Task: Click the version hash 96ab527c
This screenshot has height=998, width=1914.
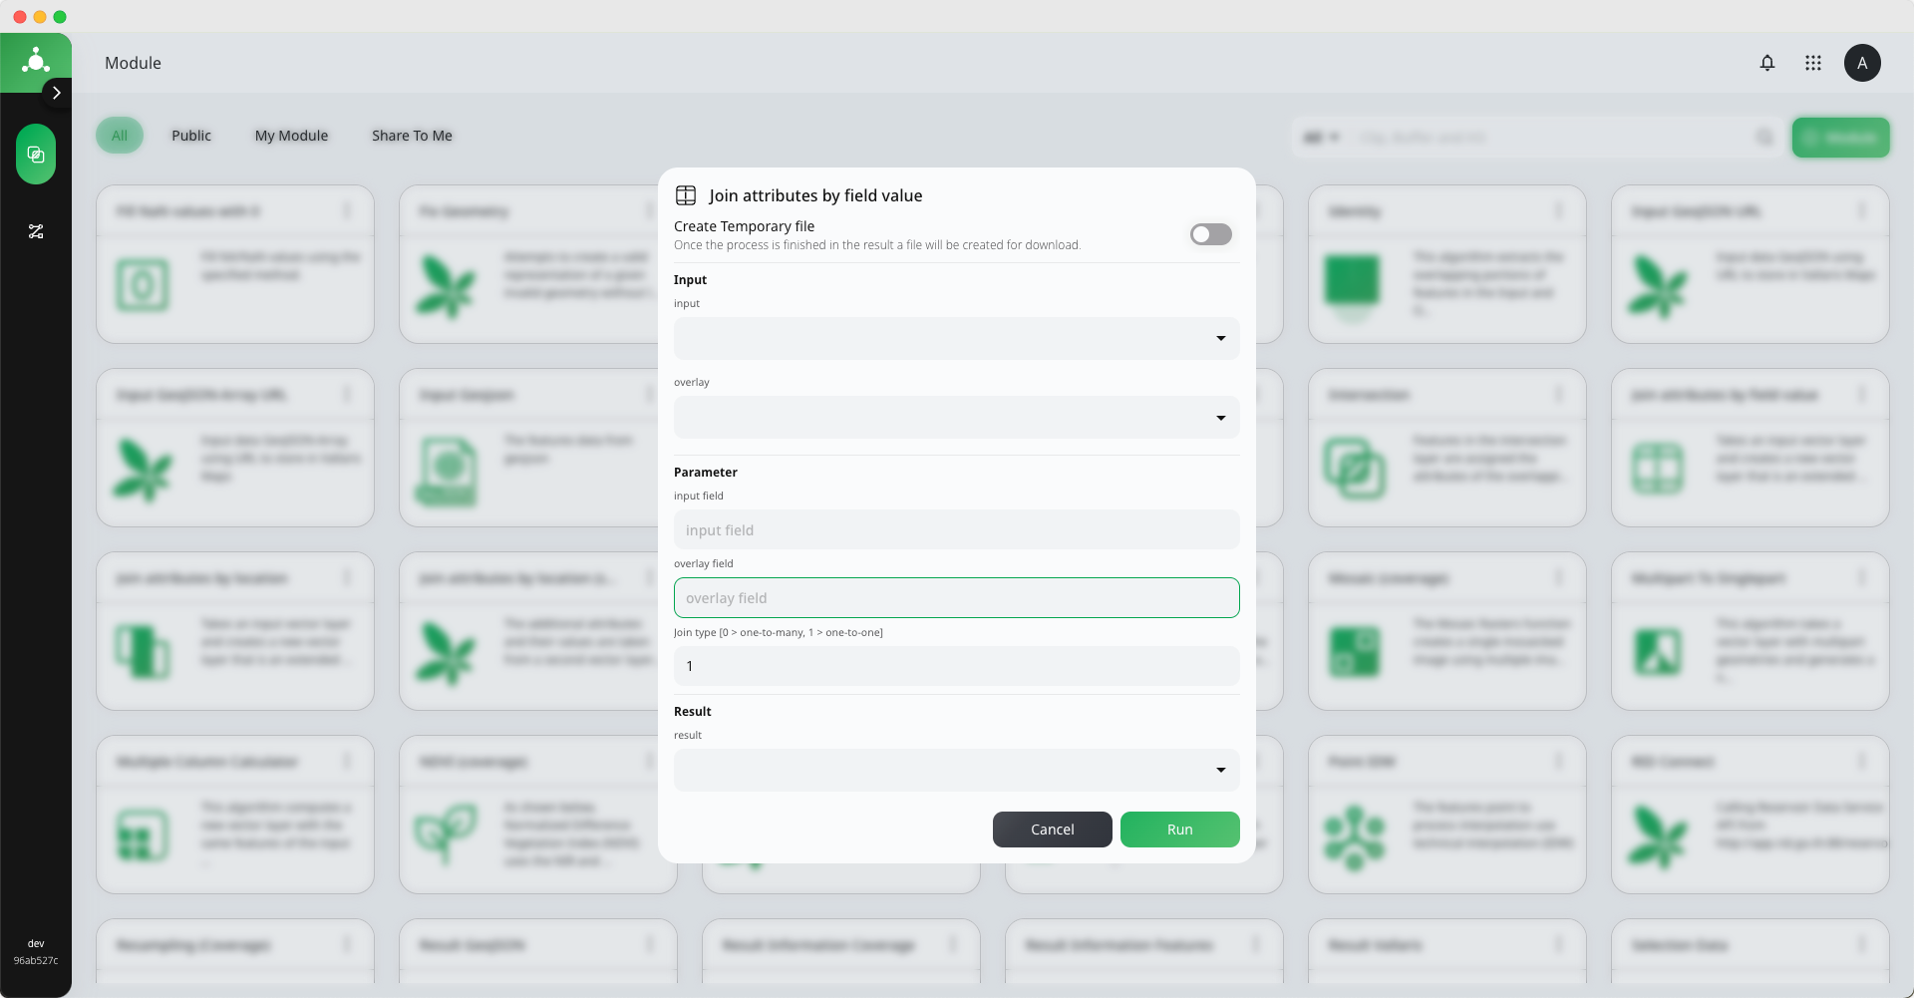Action: pyautogui.click(x=36, y=961)
